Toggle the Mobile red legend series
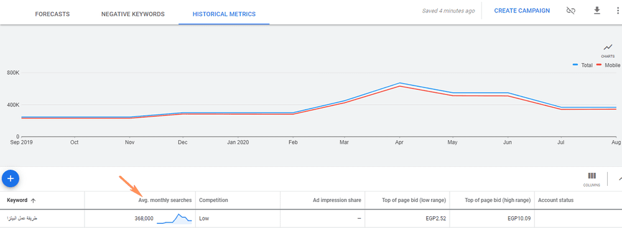Viewport: 622px width, 228px height. click(x=608, y=65)
